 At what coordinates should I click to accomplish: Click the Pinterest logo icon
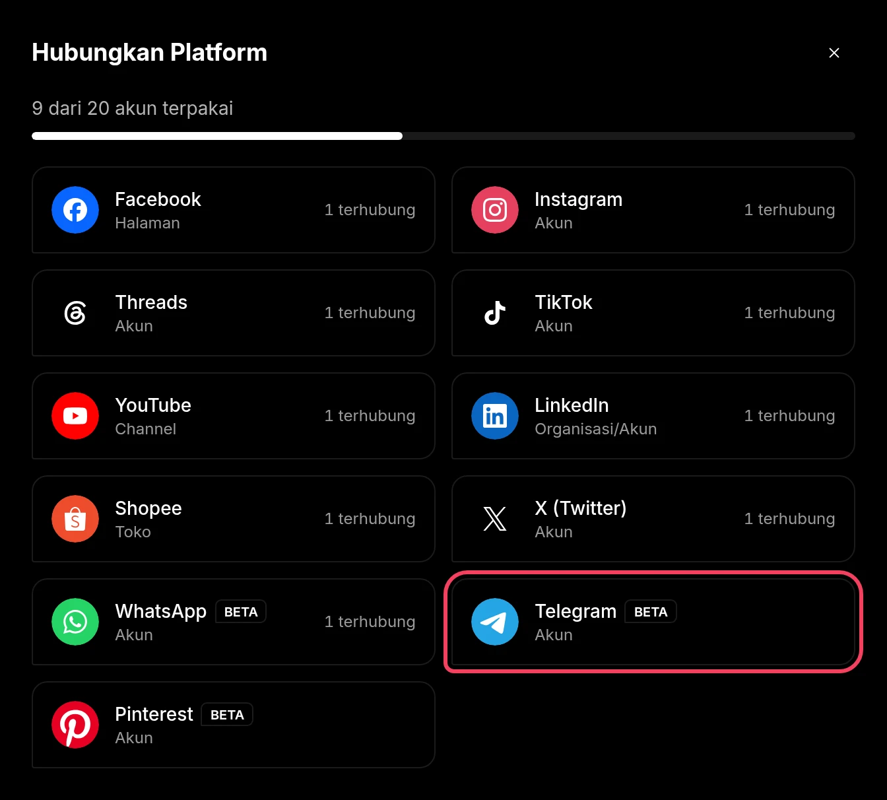tap(75, 725)
